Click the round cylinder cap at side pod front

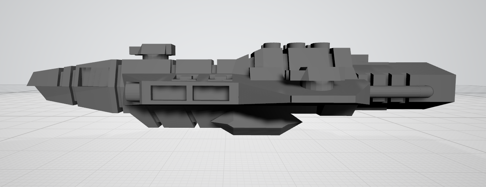click(132, 93)
